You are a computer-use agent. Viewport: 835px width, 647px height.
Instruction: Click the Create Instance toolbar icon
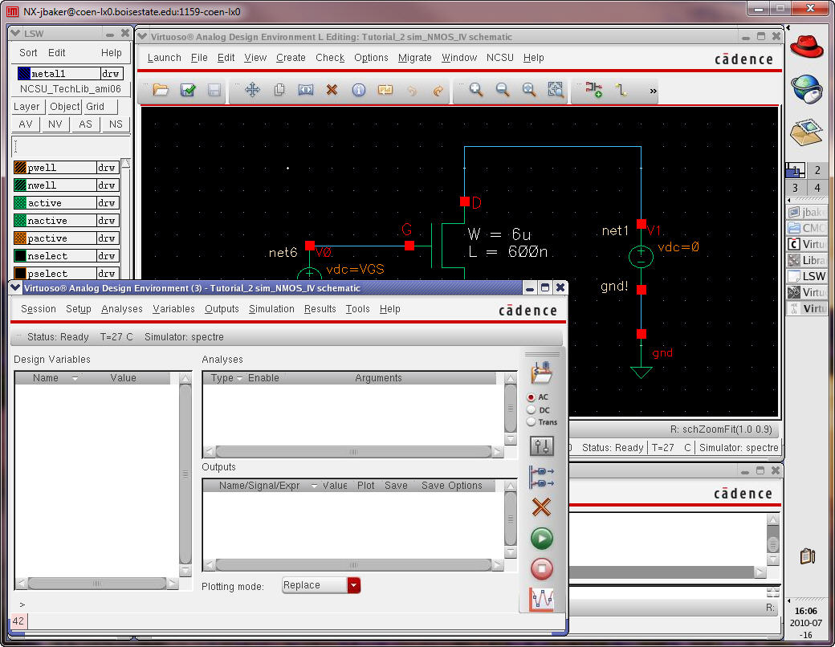tap(594, 91)
